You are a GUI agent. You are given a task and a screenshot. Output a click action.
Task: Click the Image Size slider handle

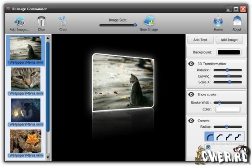click(135, 25)
